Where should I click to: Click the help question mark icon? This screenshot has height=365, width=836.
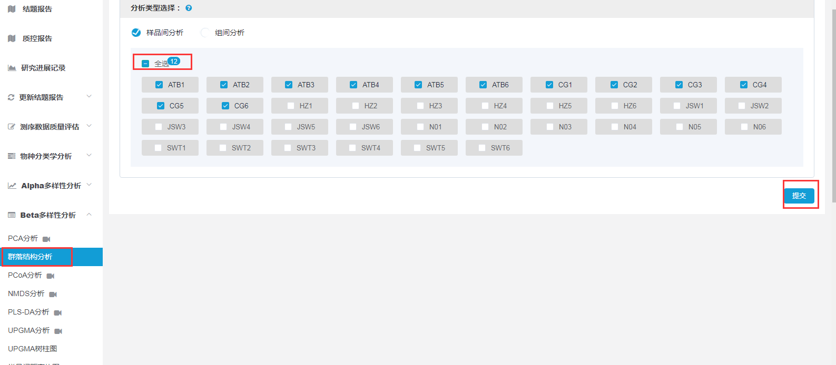pyautogui.click(x=189, y=8)
